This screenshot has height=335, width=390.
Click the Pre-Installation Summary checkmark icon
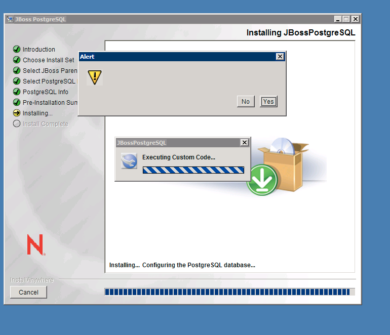click(17, 102)
